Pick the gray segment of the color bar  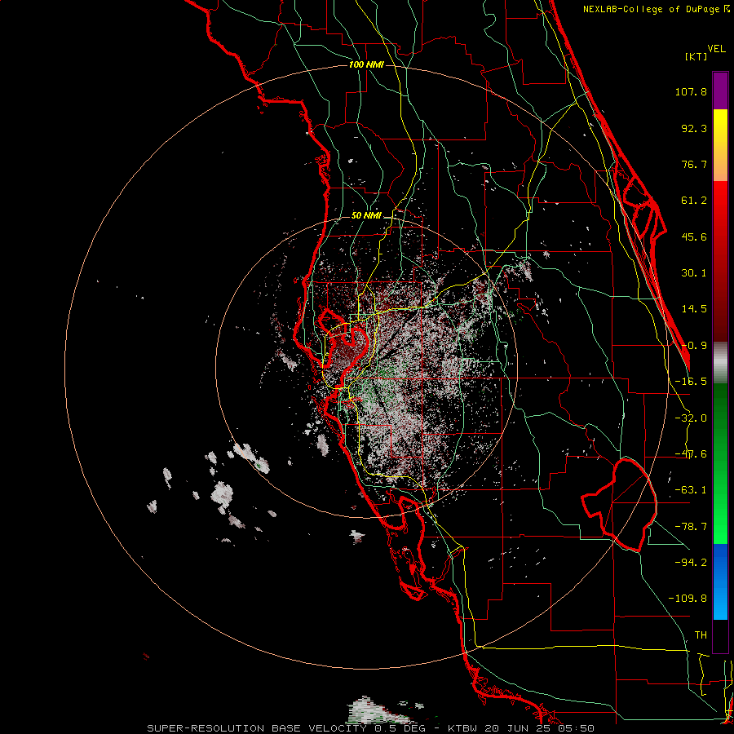pos(720,362)
